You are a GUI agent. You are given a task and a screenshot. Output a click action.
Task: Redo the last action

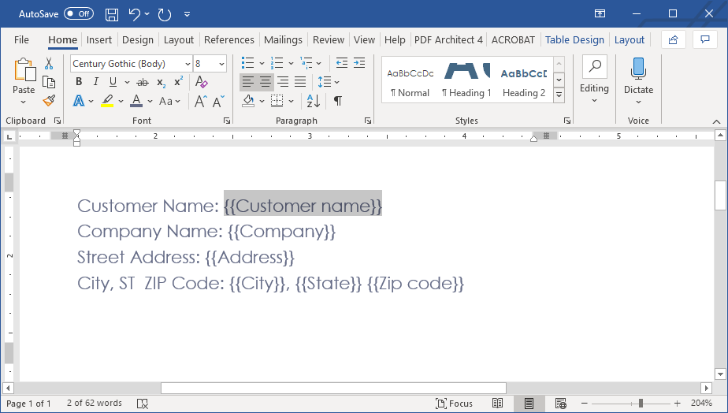[x=165, y=14]
